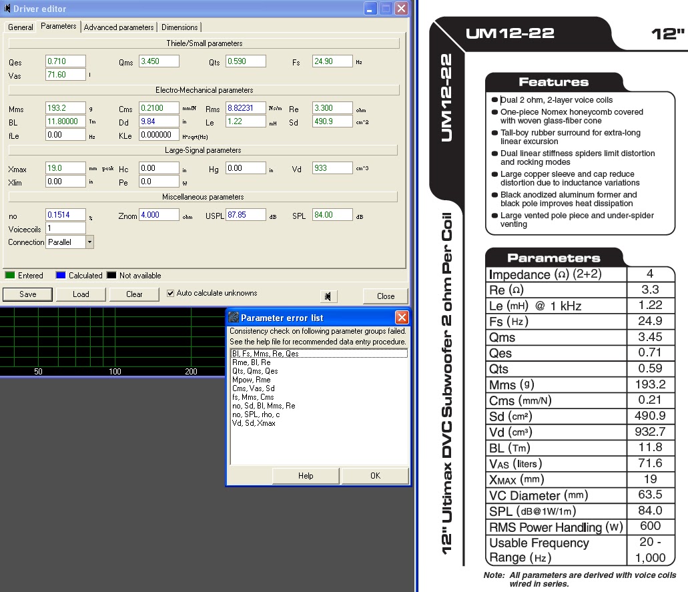
Task: Minimize the Driver editor window
Action: click(370, 8)
